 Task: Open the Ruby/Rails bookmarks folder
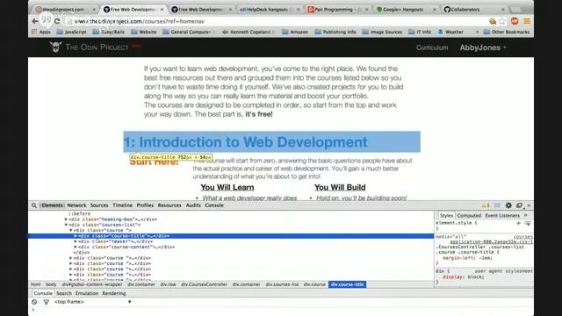(x=109, y=32)
